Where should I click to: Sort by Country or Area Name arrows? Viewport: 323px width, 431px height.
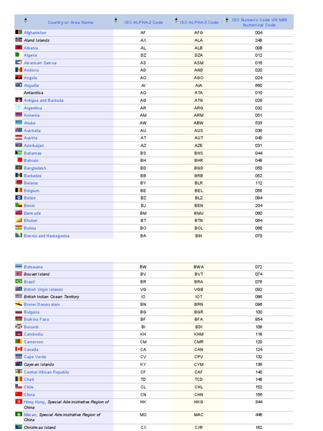click(25, 20)
